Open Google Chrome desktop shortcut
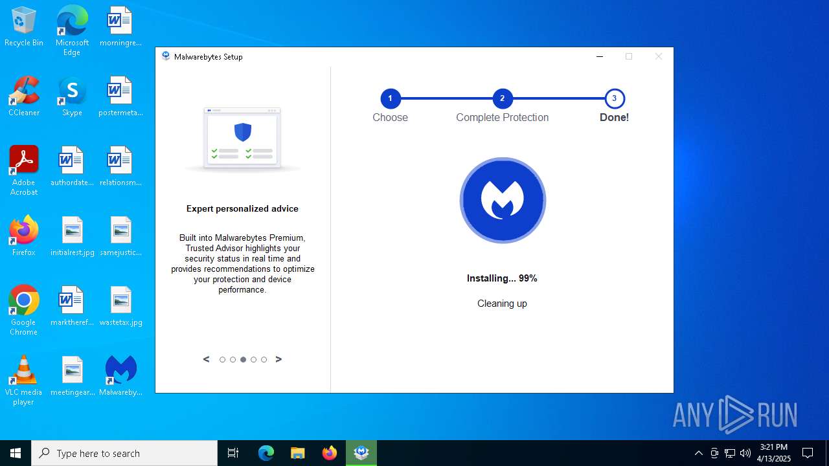 pyautogui.click(x=24, y=311)
